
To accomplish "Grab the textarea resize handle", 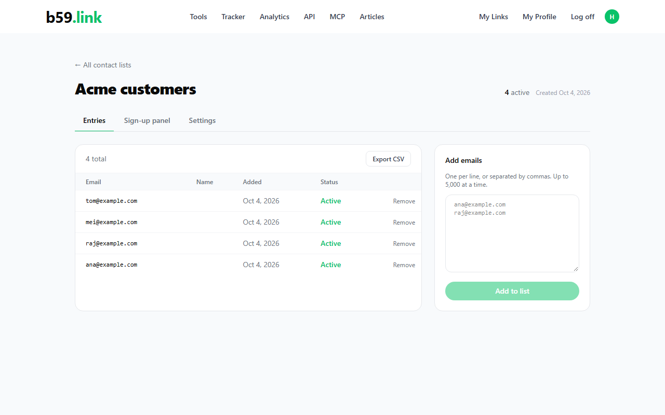I will click(x=576, y=269).
